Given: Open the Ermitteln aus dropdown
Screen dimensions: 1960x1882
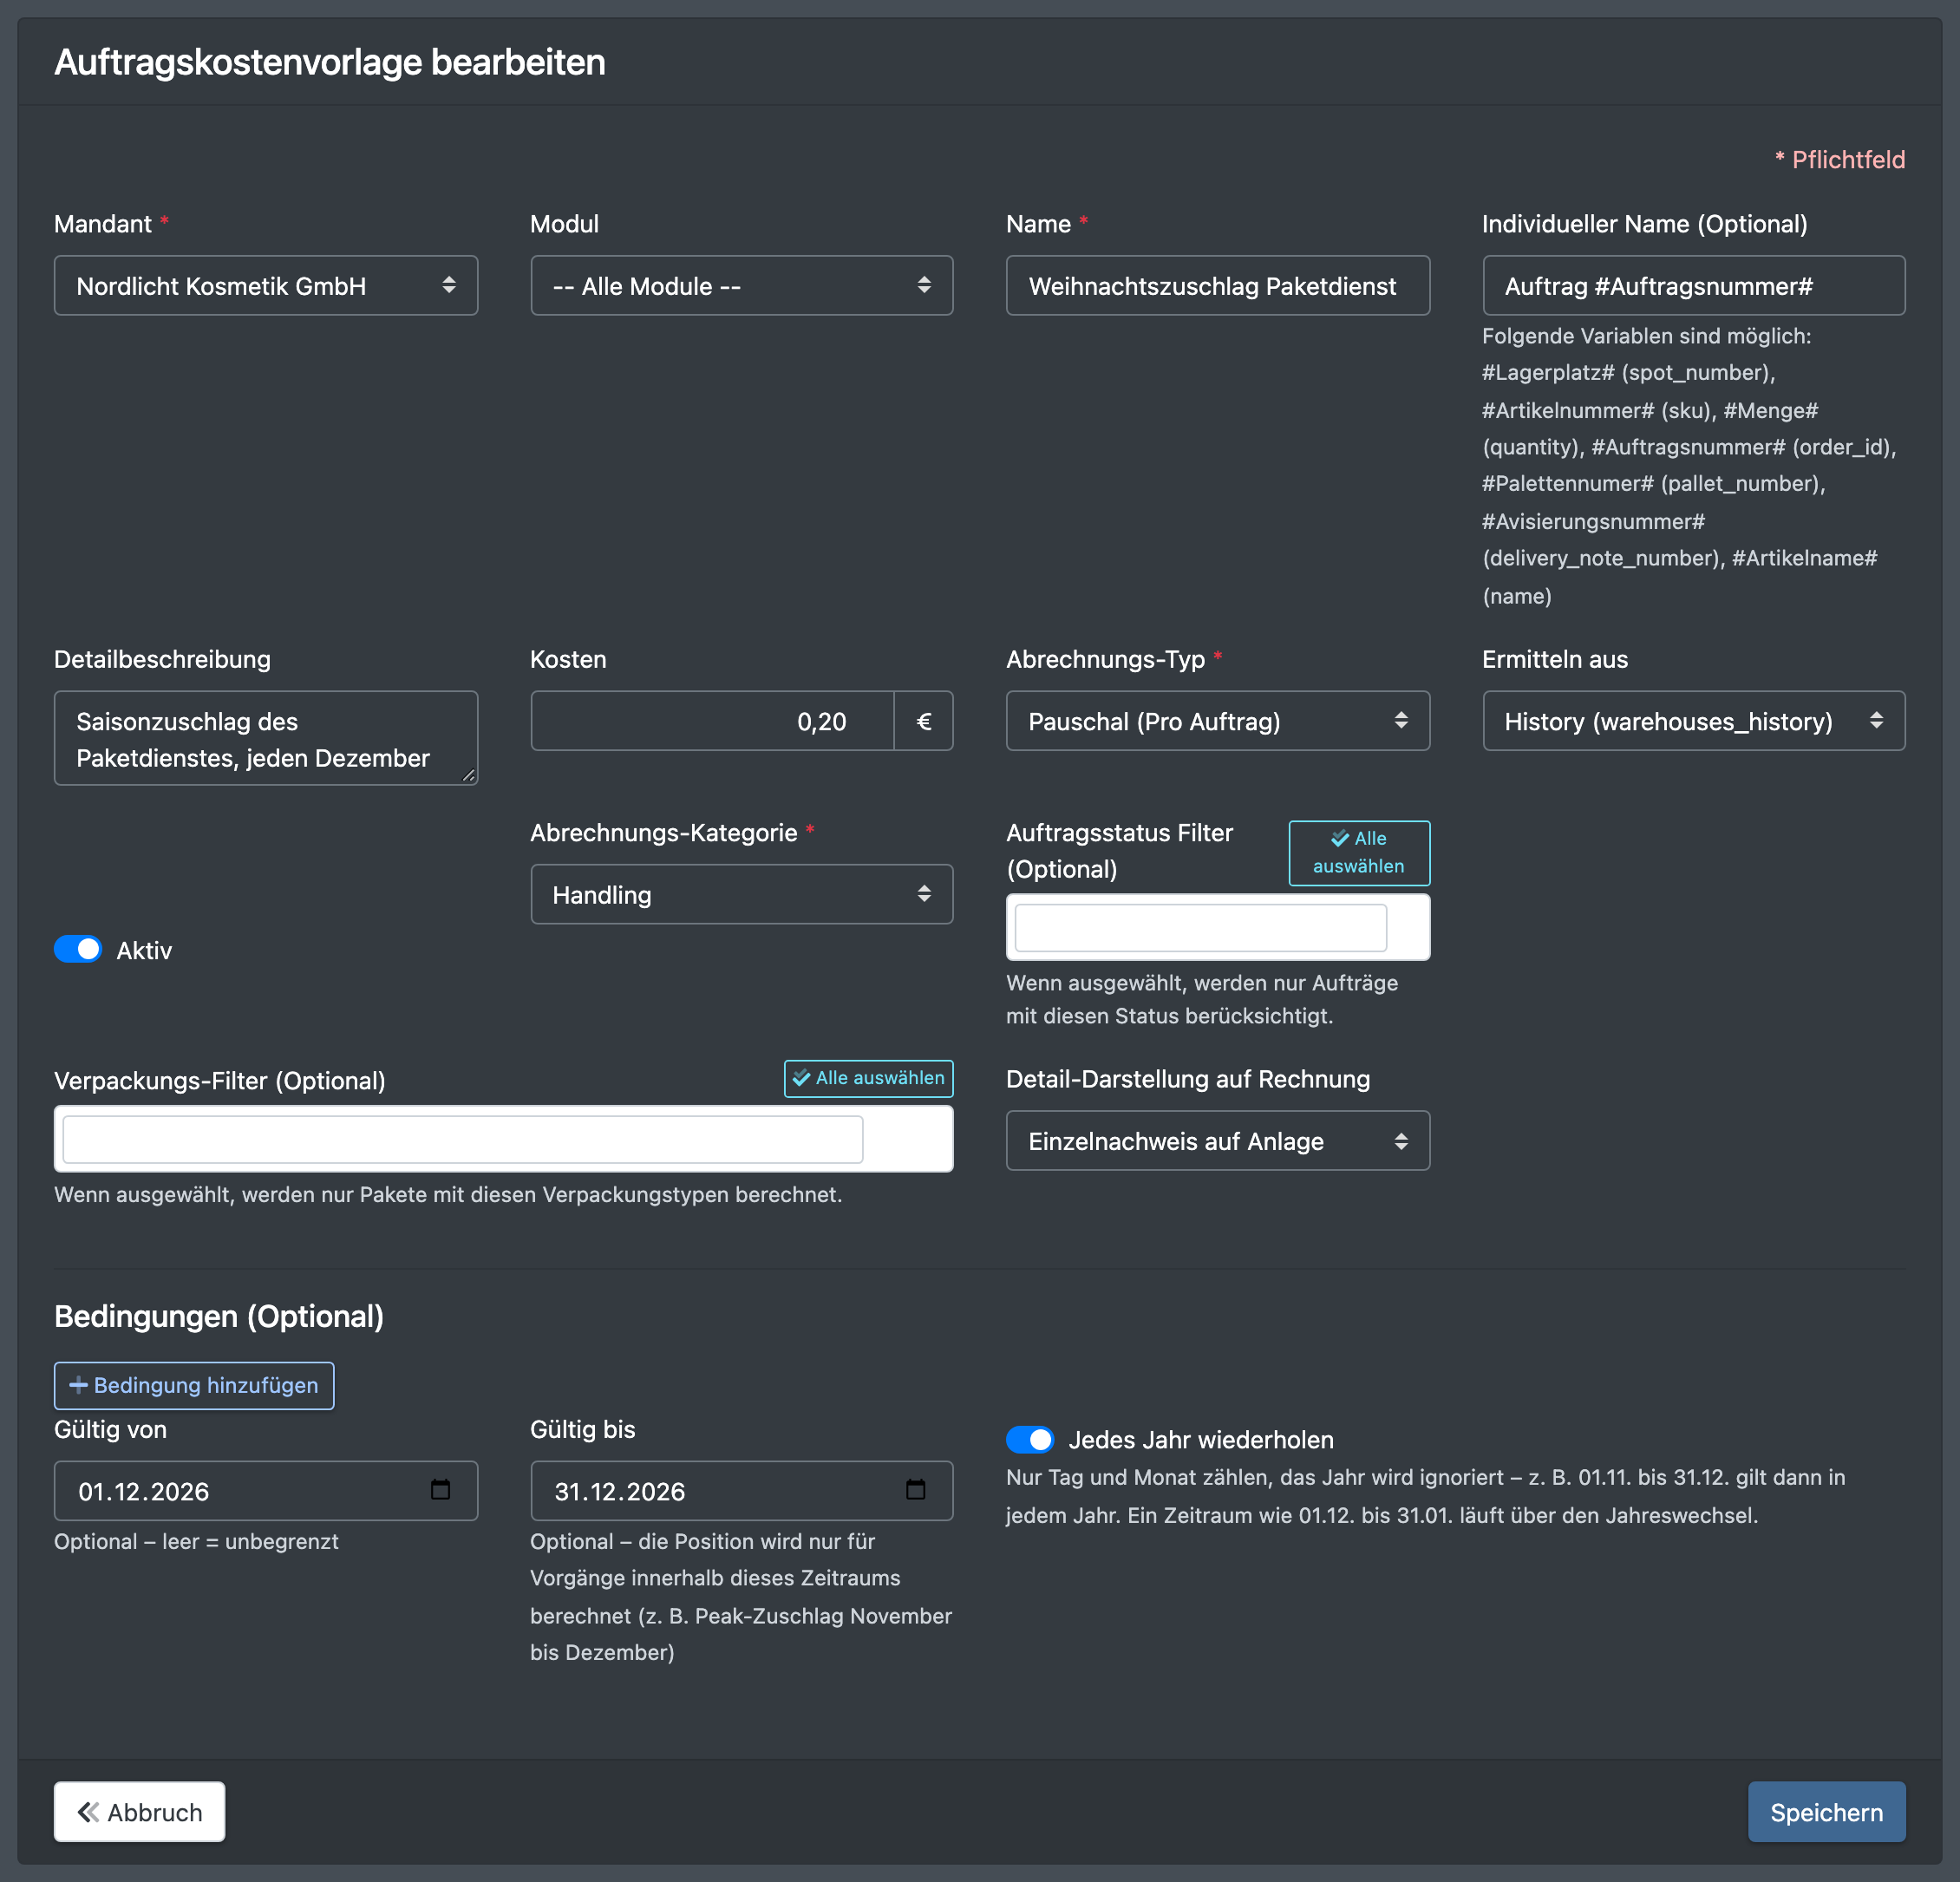Looking at the screenshot, I should tap(1694, 721).
